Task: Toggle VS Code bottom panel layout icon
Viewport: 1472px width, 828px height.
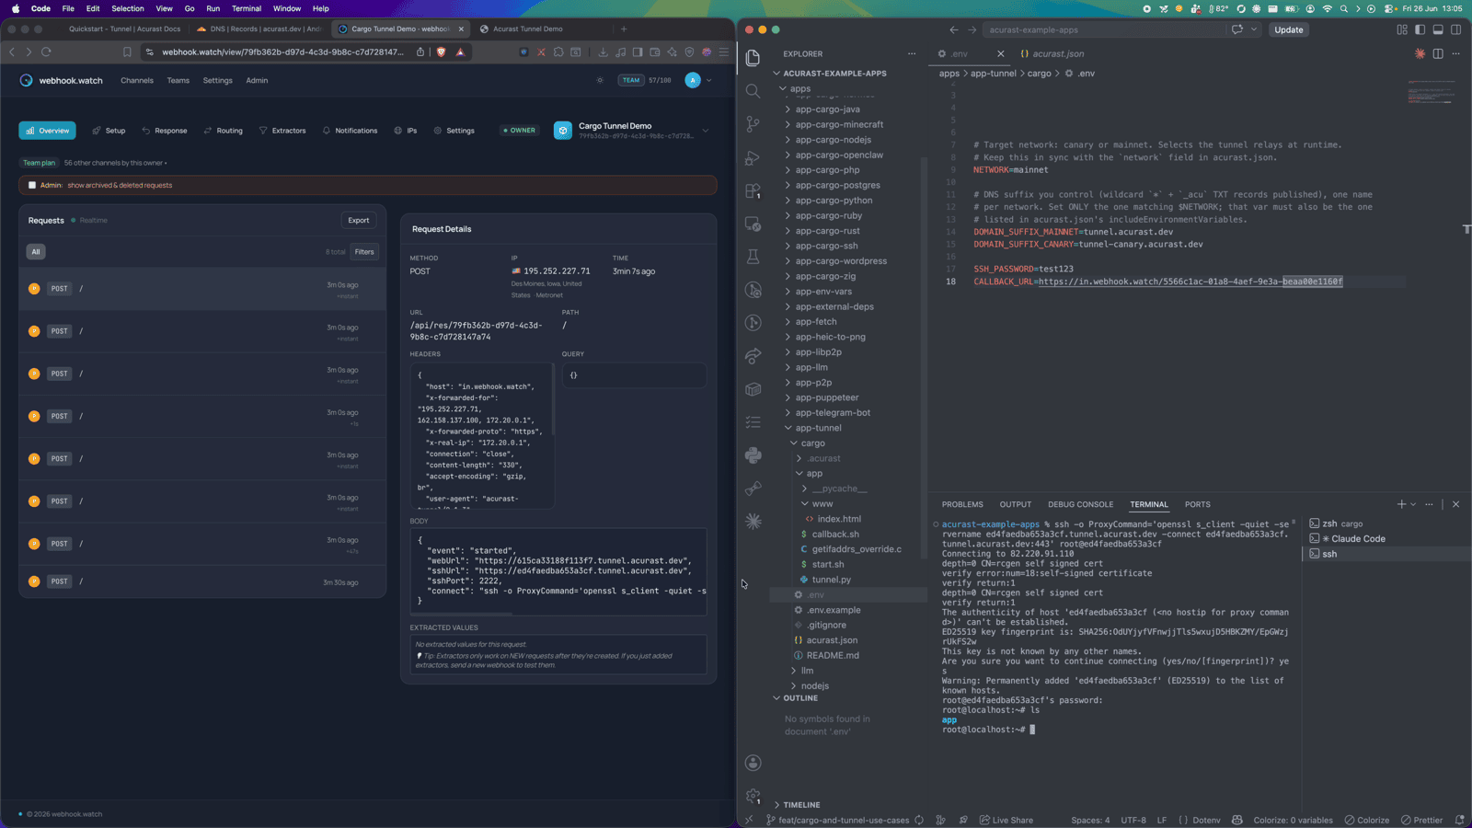Action: click(1438, 29)
